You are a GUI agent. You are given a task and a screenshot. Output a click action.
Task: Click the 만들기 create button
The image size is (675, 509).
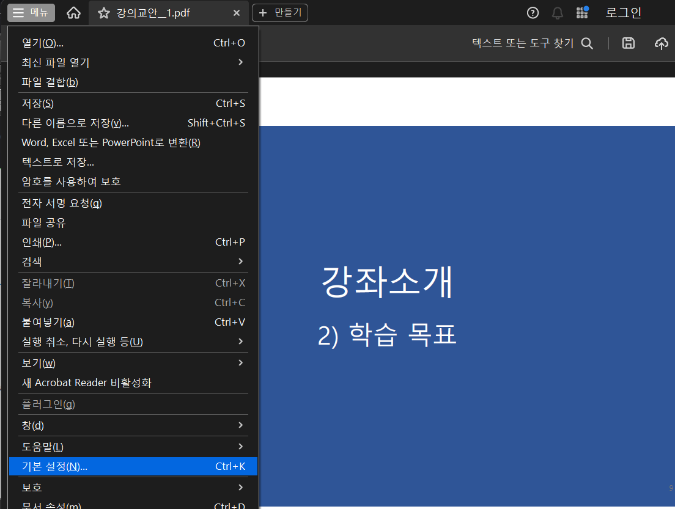click(280, 12)
